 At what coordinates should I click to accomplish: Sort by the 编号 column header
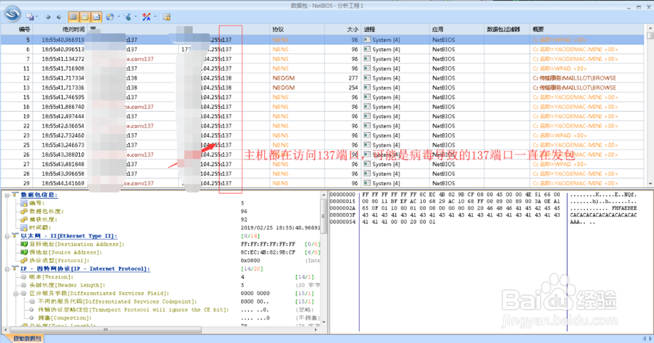coord(17,29)
